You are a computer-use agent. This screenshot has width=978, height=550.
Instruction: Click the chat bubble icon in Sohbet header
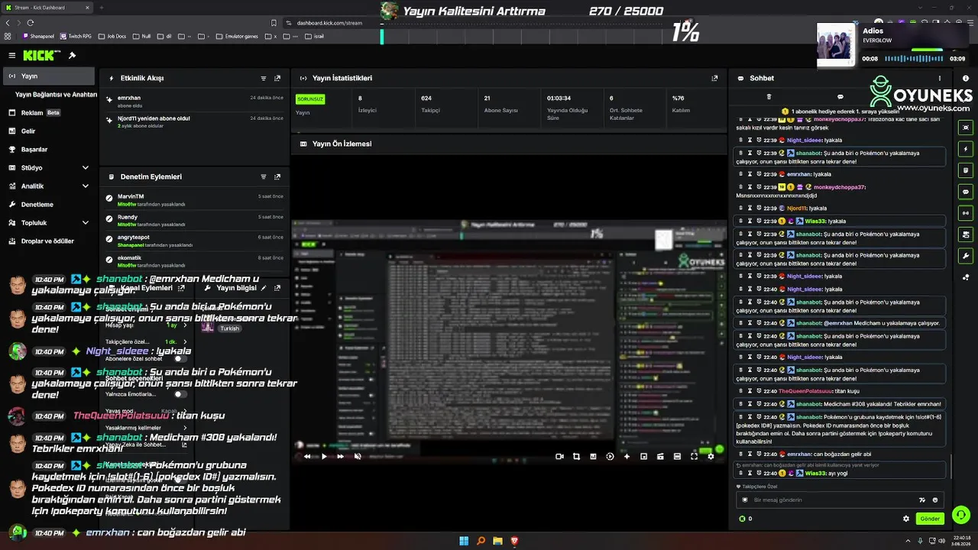point(840,97)
